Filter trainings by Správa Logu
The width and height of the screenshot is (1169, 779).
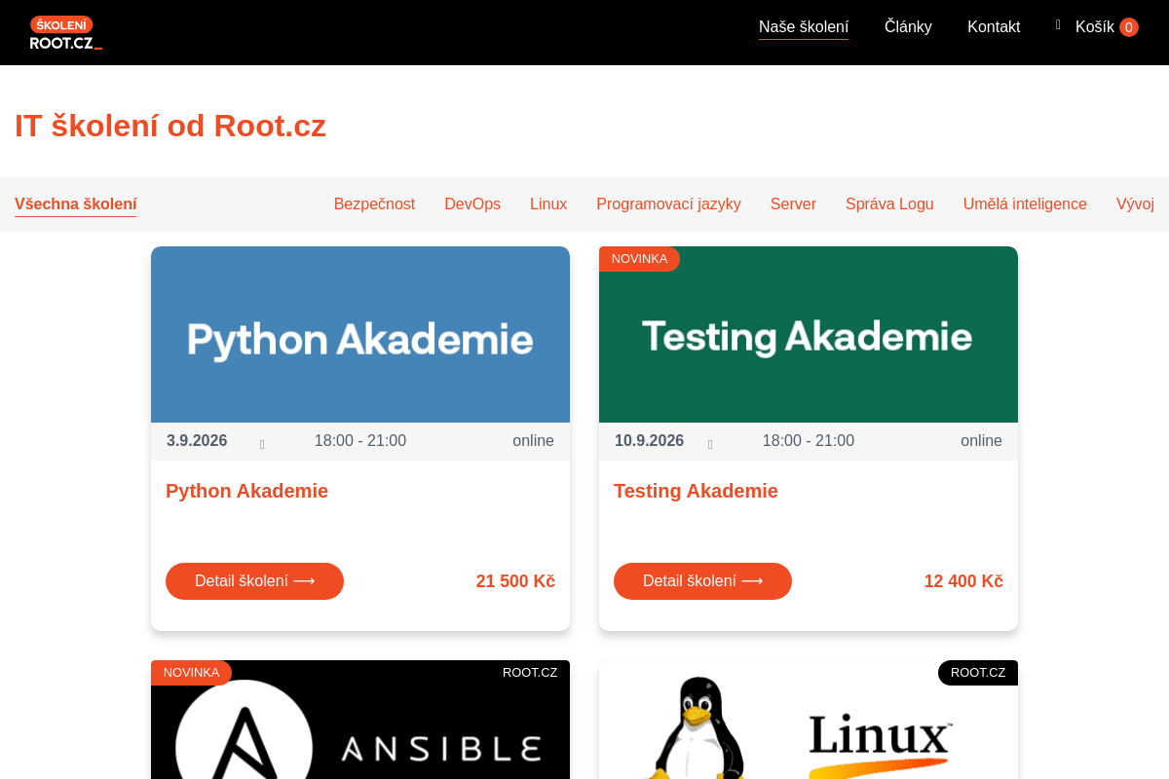[889, 204]
